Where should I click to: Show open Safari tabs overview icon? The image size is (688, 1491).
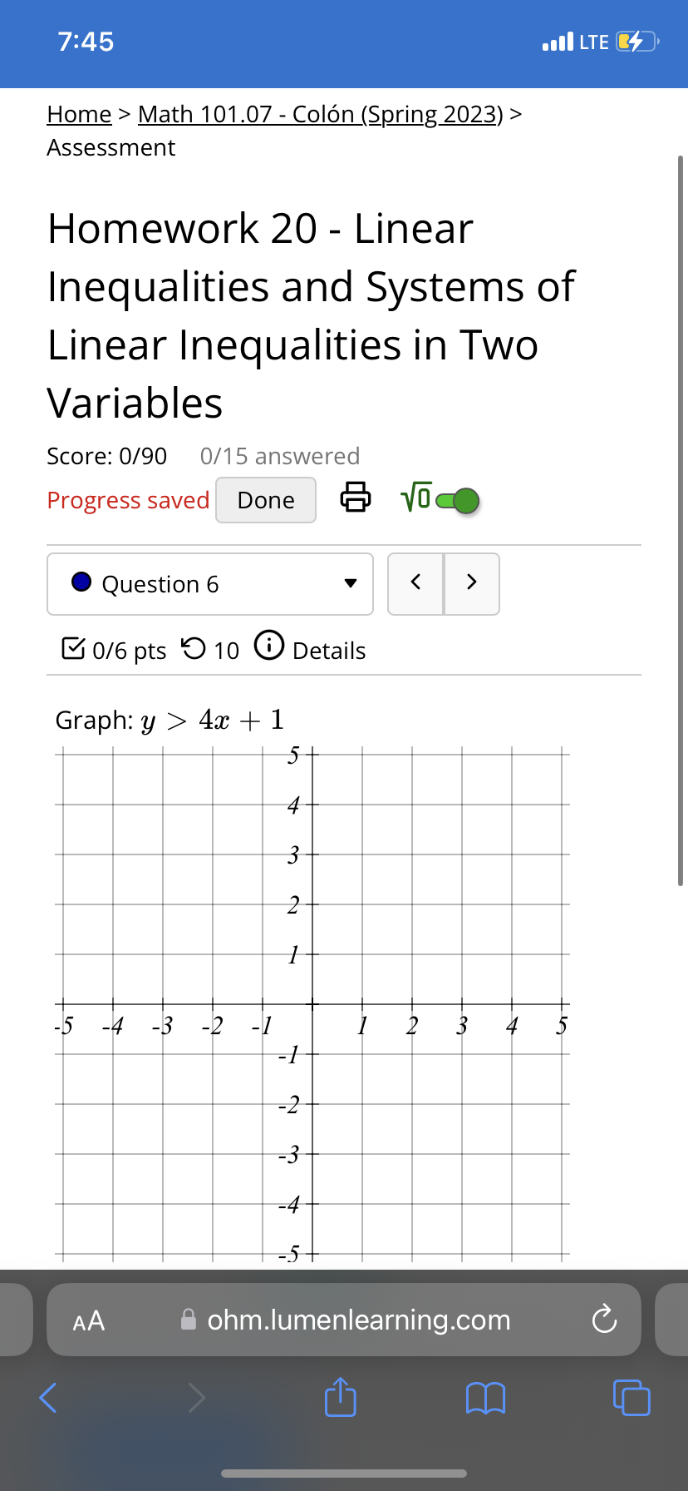tap(631, 1397)
